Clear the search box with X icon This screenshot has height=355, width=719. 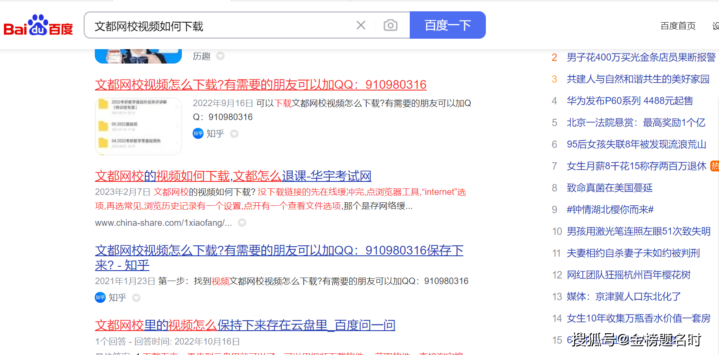361,25
